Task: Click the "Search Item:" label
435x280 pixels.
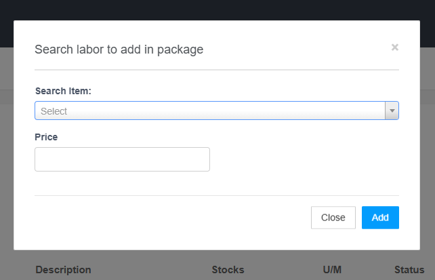Action: [x=63, y=91]
